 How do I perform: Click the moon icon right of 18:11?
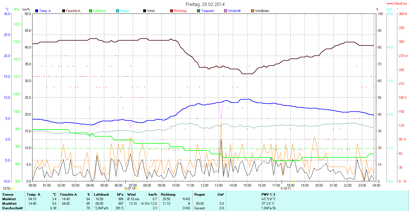click(293, 189)
